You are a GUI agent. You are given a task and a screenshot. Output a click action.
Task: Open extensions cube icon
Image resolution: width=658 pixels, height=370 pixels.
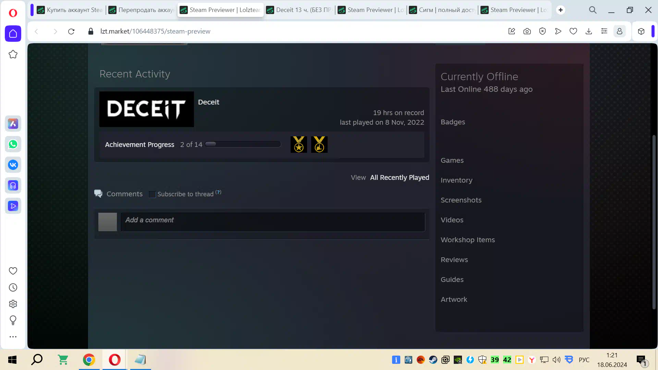(641, 32)
